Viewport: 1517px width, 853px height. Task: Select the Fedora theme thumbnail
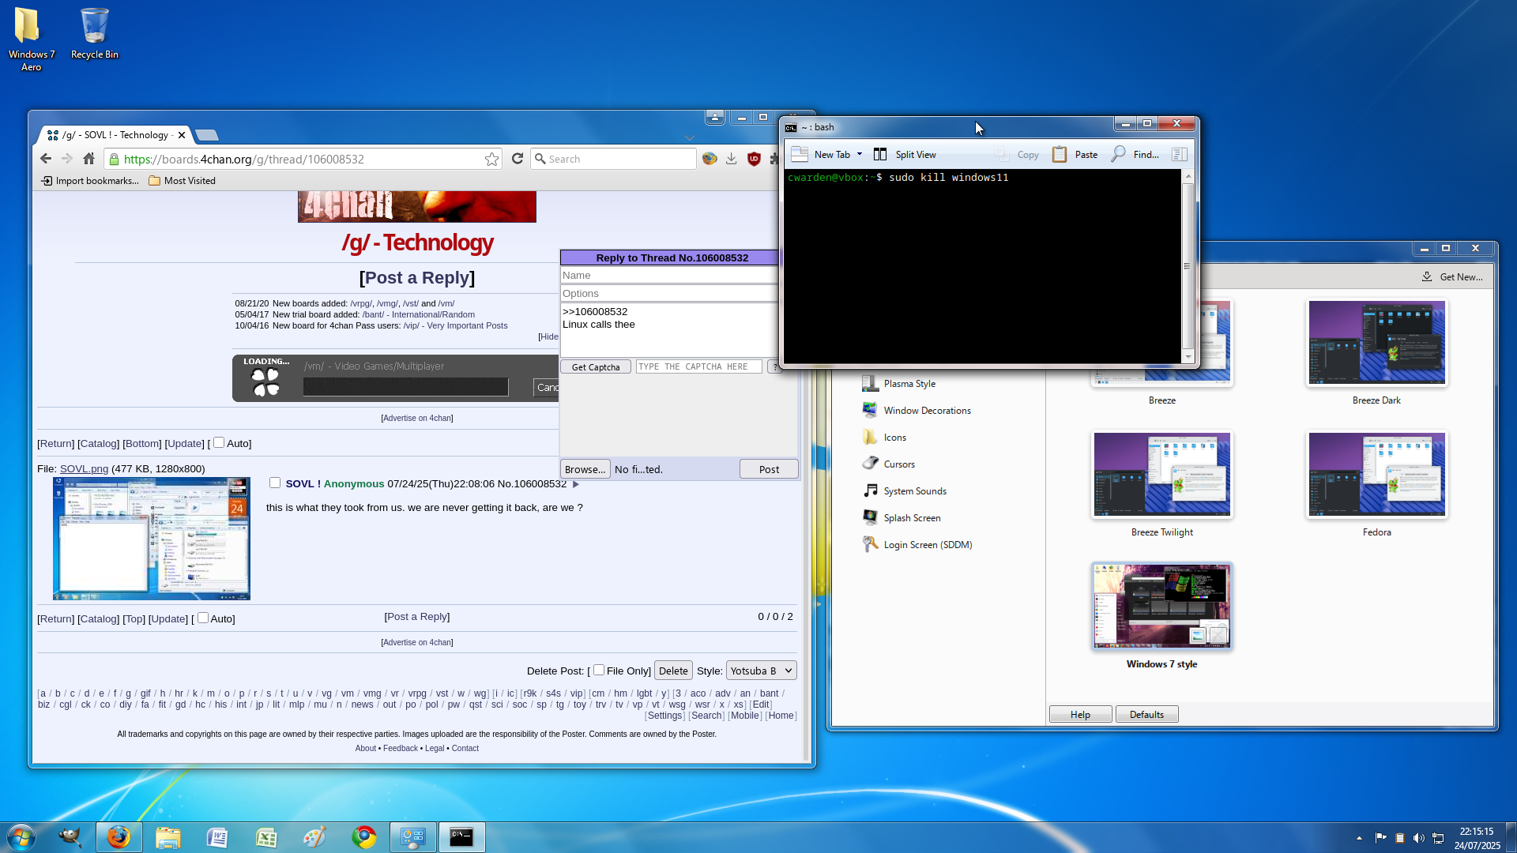click(1376, 475)
